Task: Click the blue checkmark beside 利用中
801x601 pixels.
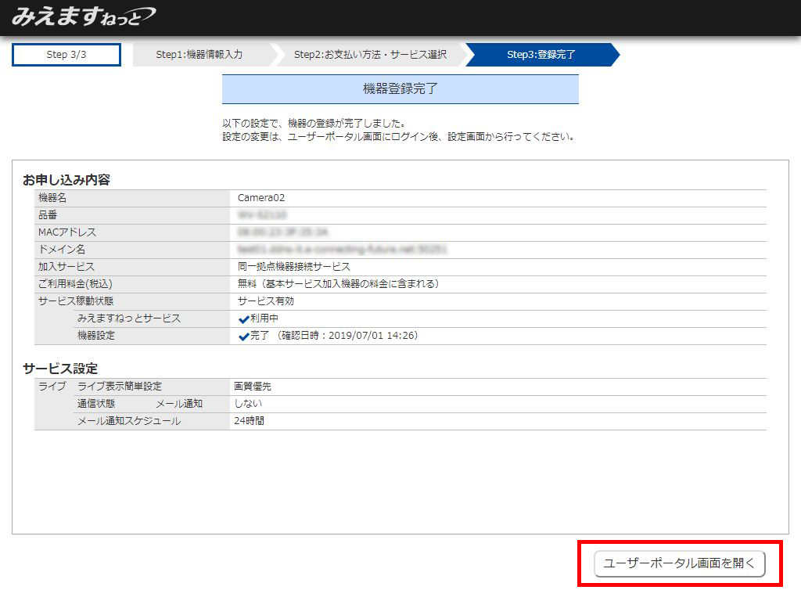Action: 243,319
